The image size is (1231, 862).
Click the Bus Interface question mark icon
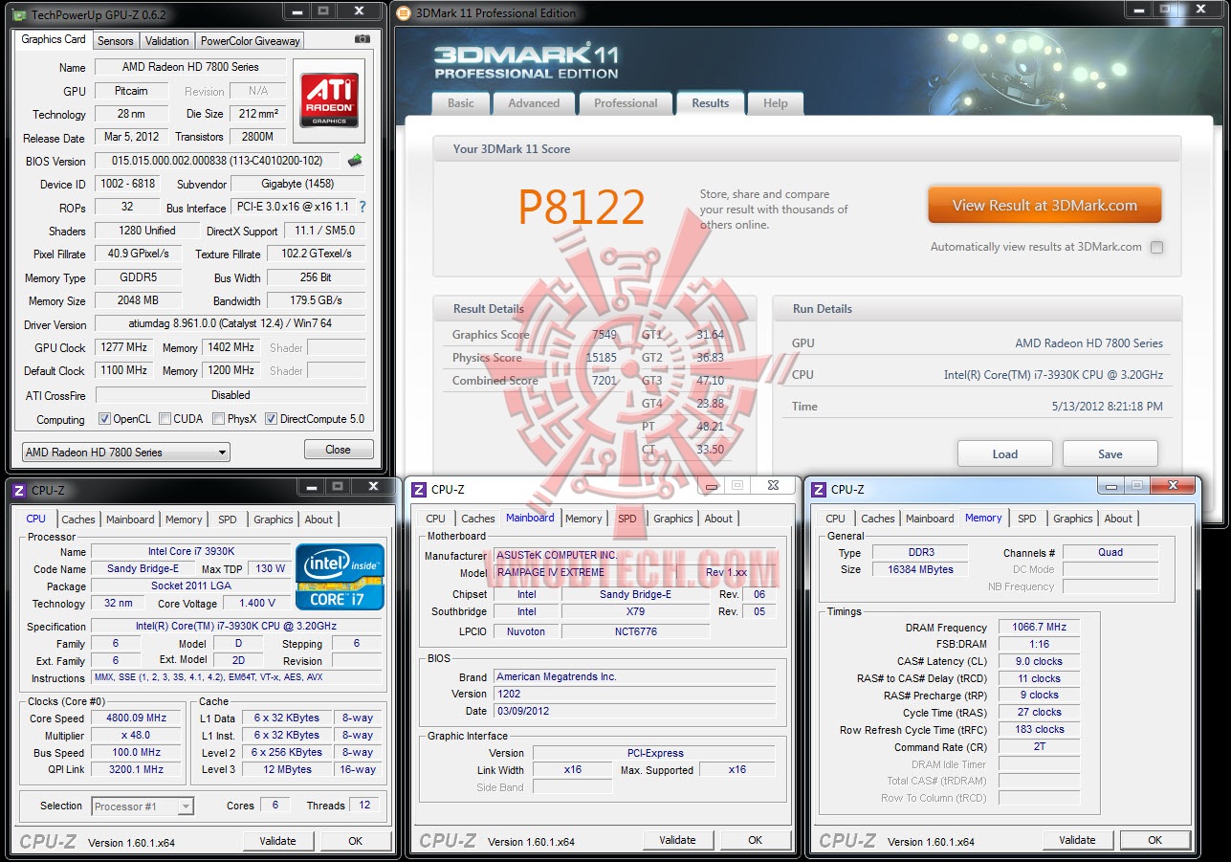point(363,207)
